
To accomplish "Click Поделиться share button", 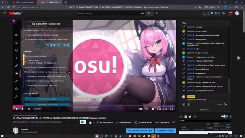I will coord(123,123).
